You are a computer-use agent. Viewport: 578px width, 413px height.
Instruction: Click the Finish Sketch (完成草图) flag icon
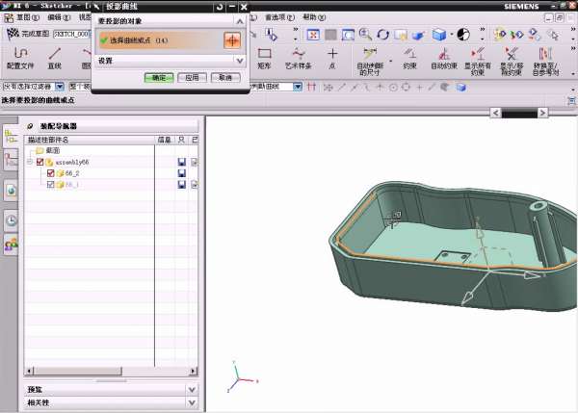(13, 34)
